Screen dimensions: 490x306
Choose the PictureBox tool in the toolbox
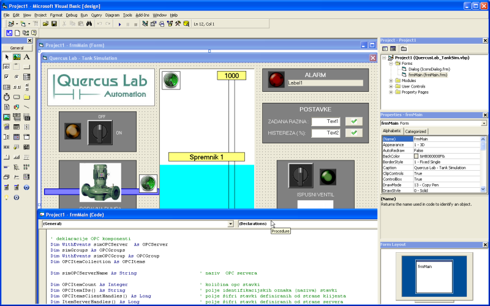(17, 57)
